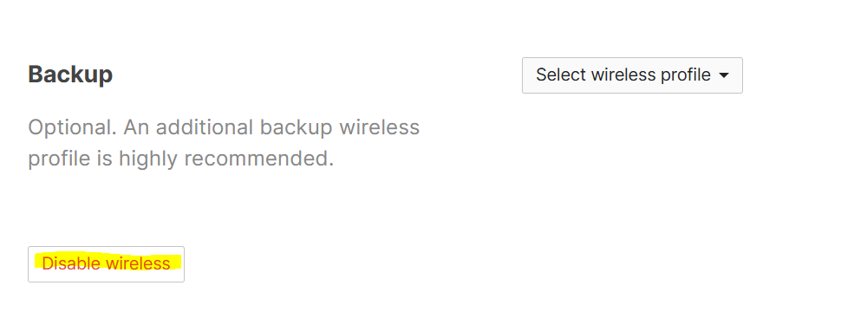Click the 'highly recommended' description line
841x318 pixels.
tap(180, 159)
